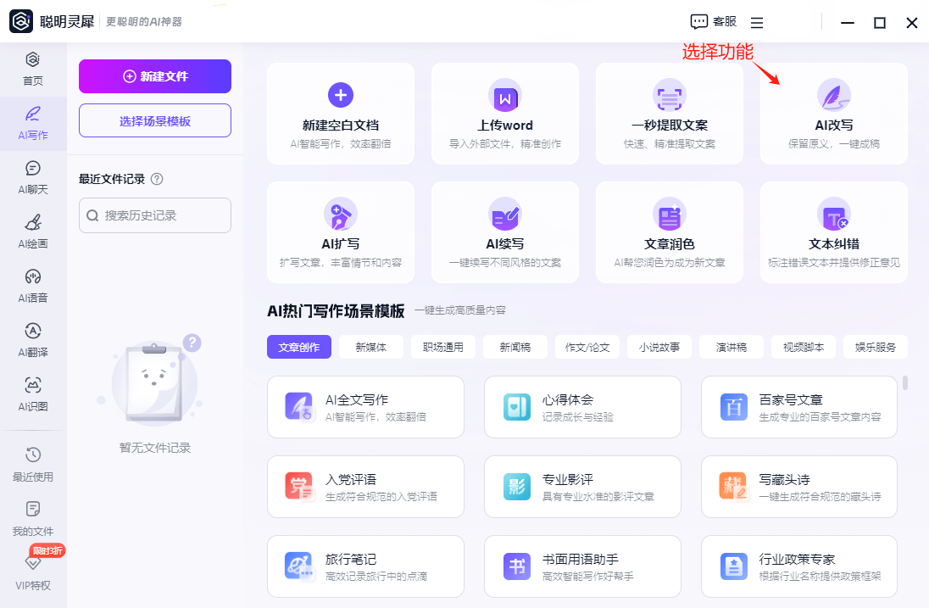Viewport: 929px width, 608px height.
Task: Open AI聊天 in the sidebar
Action: tap(33, 177)
